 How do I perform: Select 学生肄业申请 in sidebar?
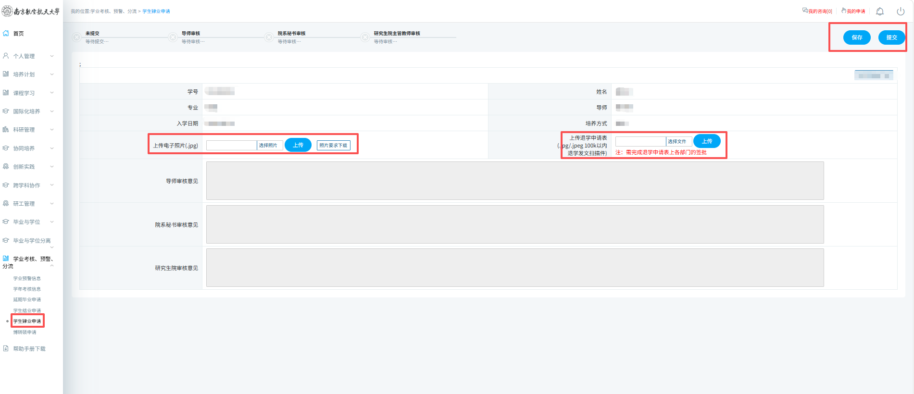pyautogui.click(x=27, y=321)
